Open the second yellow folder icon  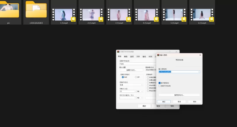click(36, 10)
